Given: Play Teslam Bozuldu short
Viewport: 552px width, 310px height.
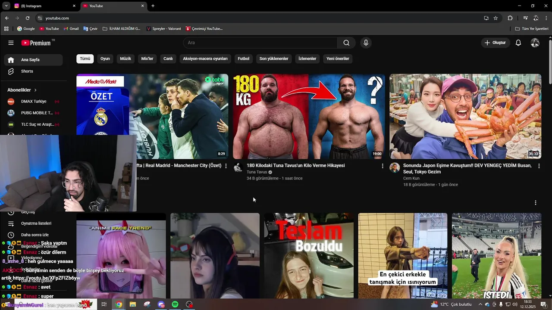Looking at the screenshot, I should (x=309, y=256).
